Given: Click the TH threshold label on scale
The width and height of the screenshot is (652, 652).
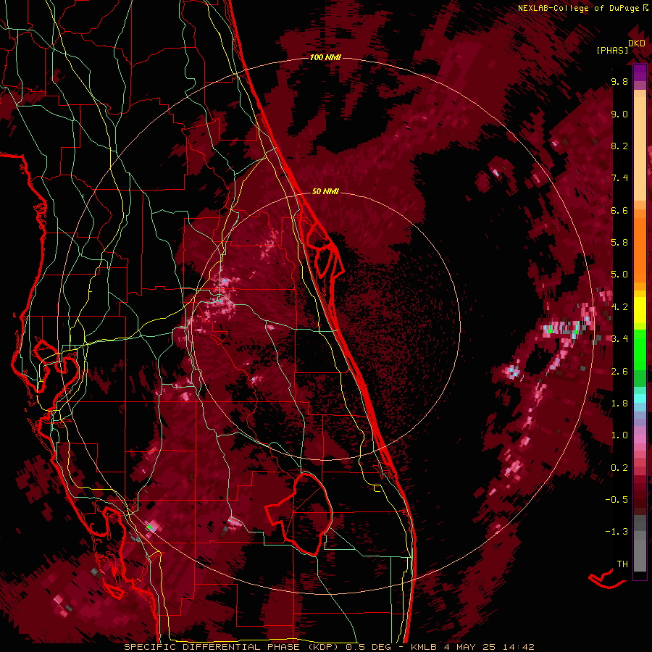Looking at the screenshot, I should tap(622, 564).
